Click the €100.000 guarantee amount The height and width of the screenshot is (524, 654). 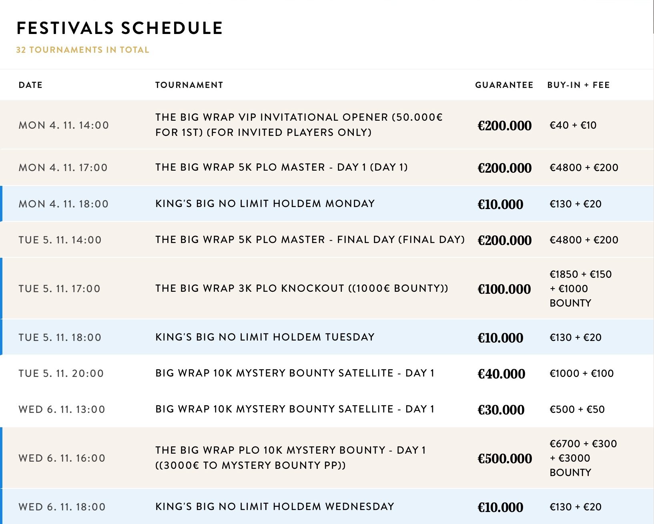click(x=504, y=289)
